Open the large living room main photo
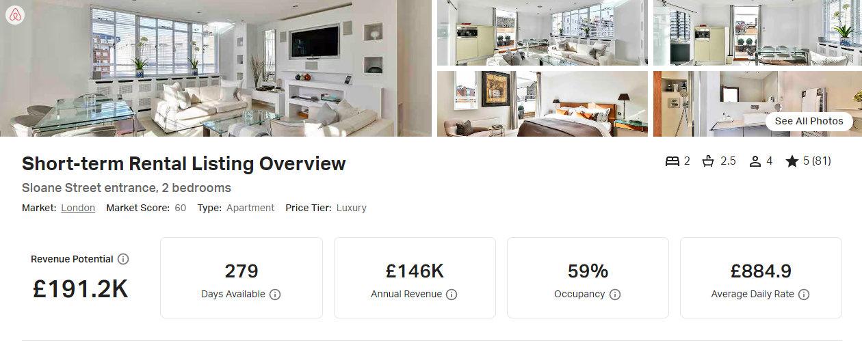 click(215, 68)
